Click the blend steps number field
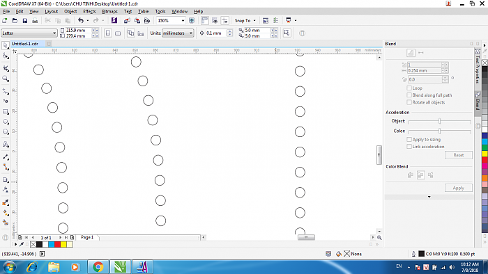The image size is (488, 274). pos(424,65)
